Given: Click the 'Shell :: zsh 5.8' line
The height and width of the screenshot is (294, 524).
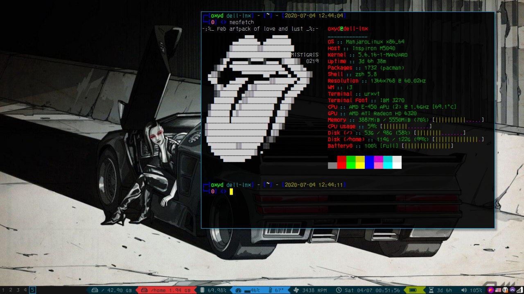Looking at the screenshot, I should pyautogui.click(x=352, y=74).
